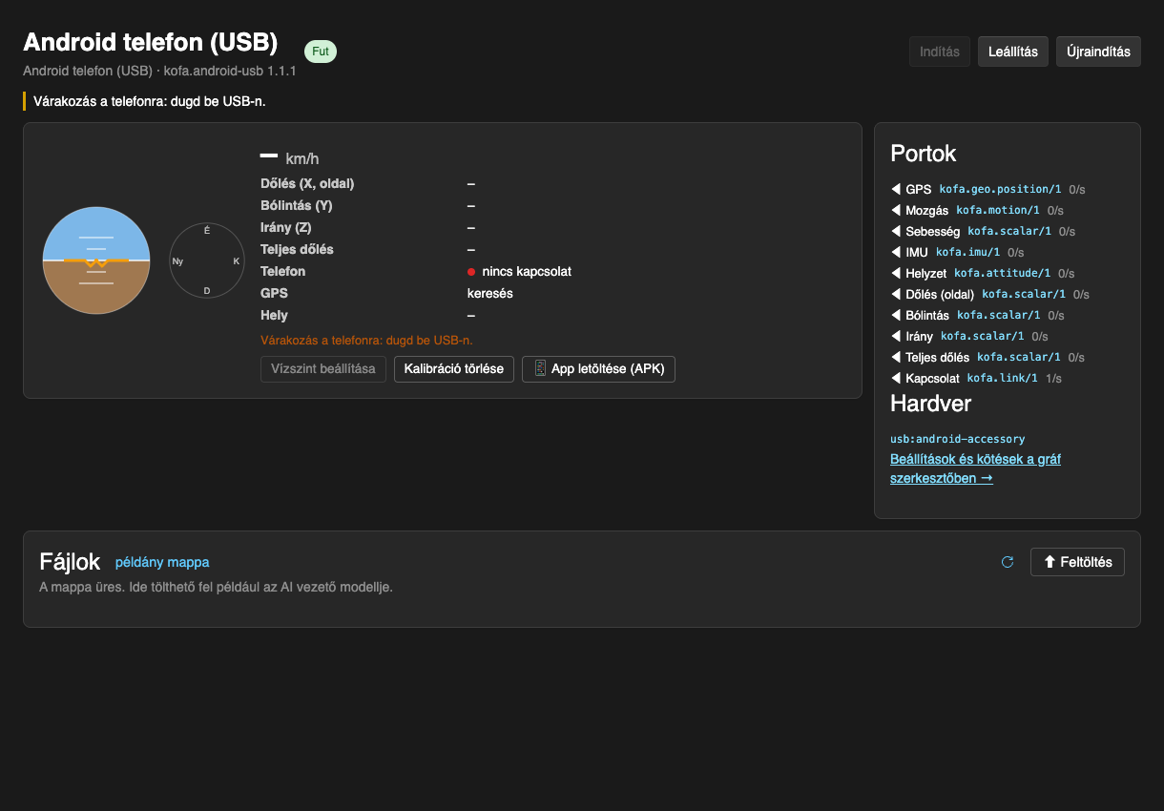Click the Bólintás port arrow icon
1164x811 pixels.
click(x=896, y=315)
